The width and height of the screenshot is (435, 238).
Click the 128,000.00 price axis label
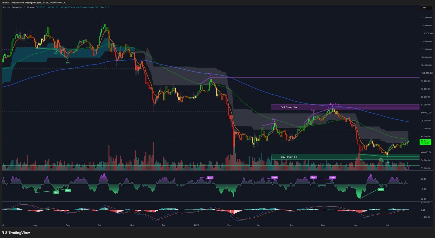[x=426, y=18]
